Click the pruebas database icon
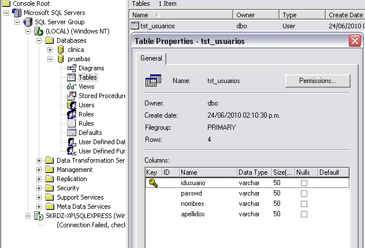Image resolution: width=365 pixels, height=248 pixels. [x=61, y=59]
